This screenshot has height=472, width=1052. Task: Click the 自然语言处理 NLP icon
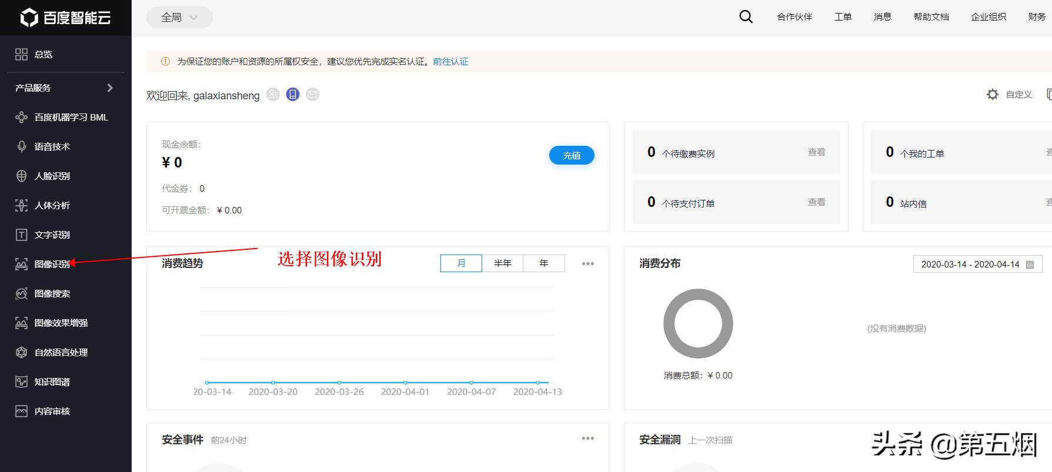(21, 352)
